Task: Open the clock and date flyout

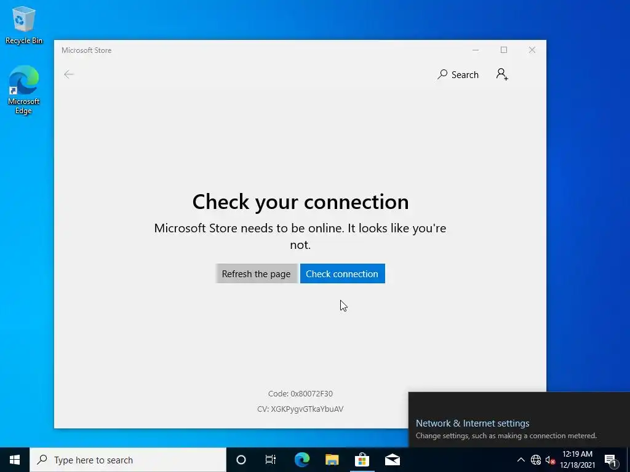Action: click(x=577, y=460)
